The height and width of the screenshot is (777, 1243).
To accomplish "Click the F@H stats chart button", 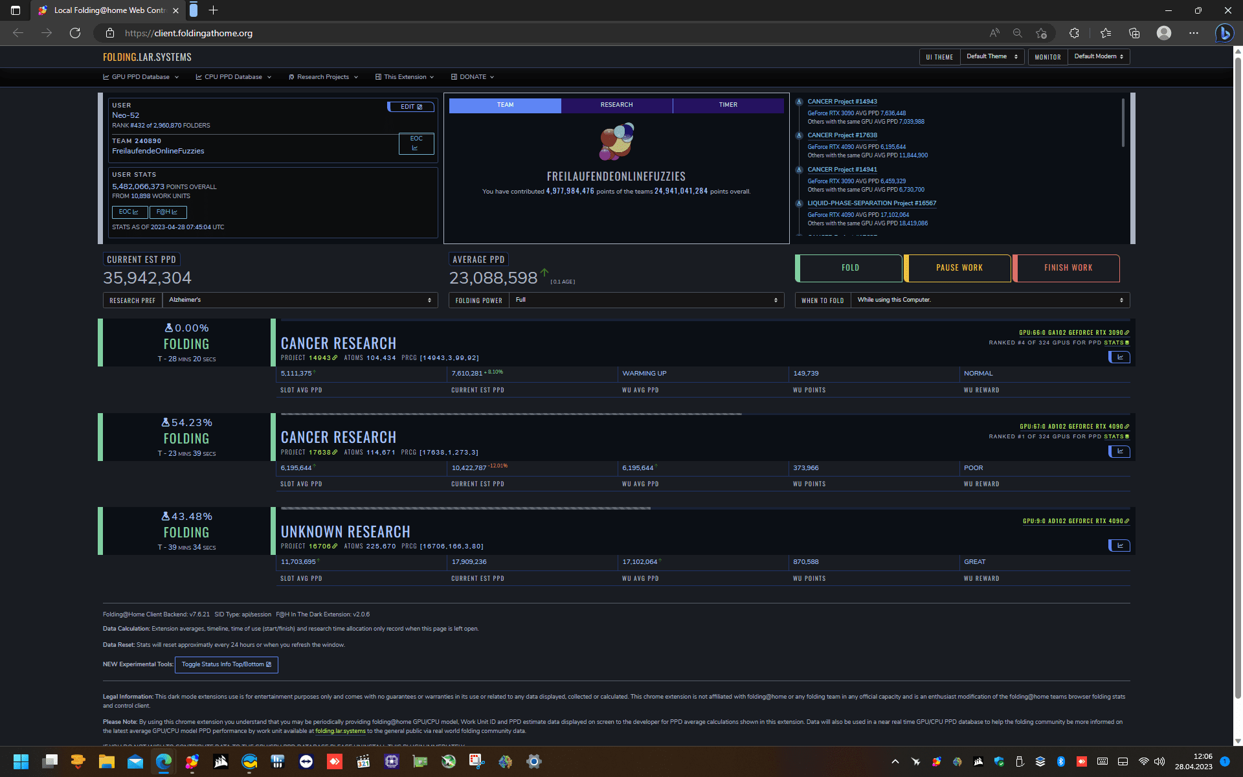I will pos(167,212).
